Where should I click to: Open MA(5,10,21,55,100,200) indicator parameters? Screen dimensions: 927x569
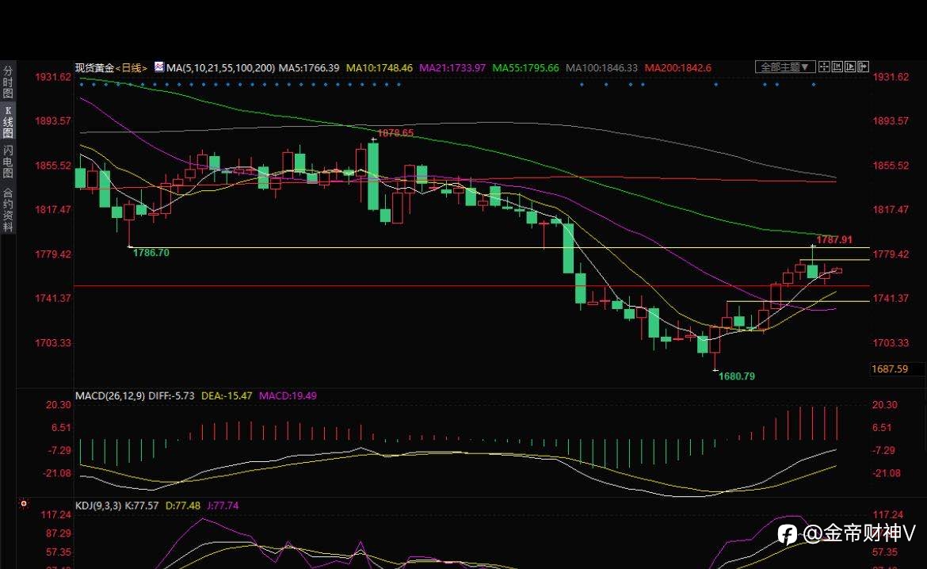coord(220,68)
